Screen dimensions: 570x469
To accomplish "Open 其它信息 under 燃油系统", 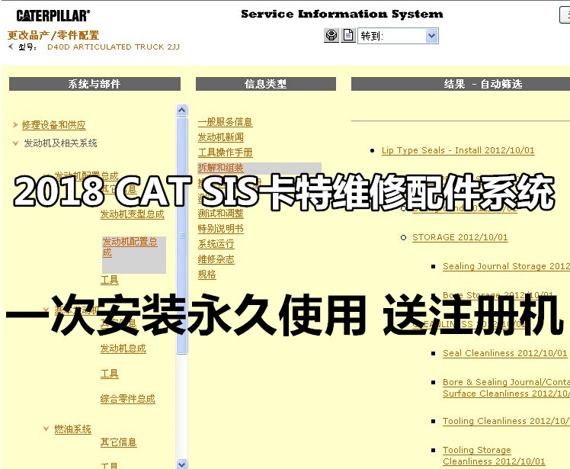I will click(x=119, y=442).
